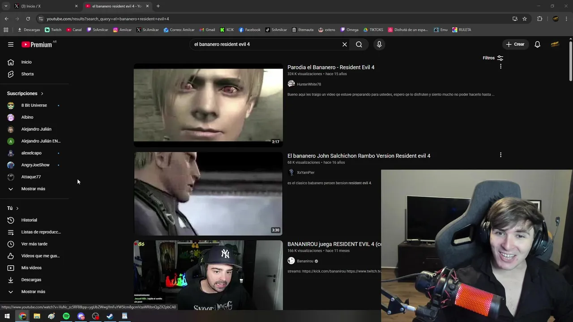Open Spotify from the taskbar

point(66,316)
